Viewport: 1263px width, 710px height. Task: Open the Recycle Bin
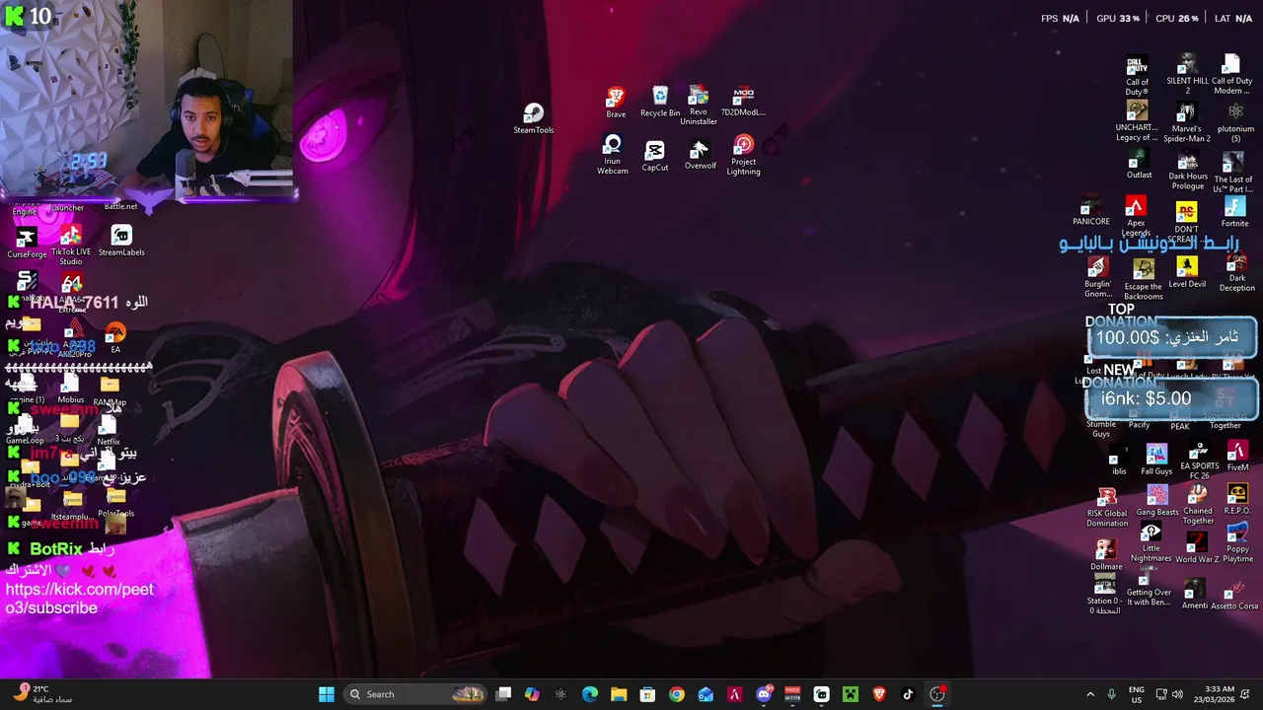tap(660, 102)
